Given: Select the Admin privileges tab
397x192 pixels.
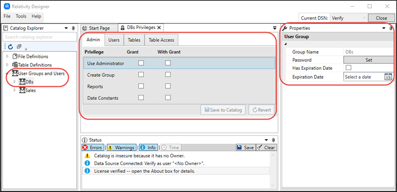Looking at the screenshot, I should (x=94, y=40).
